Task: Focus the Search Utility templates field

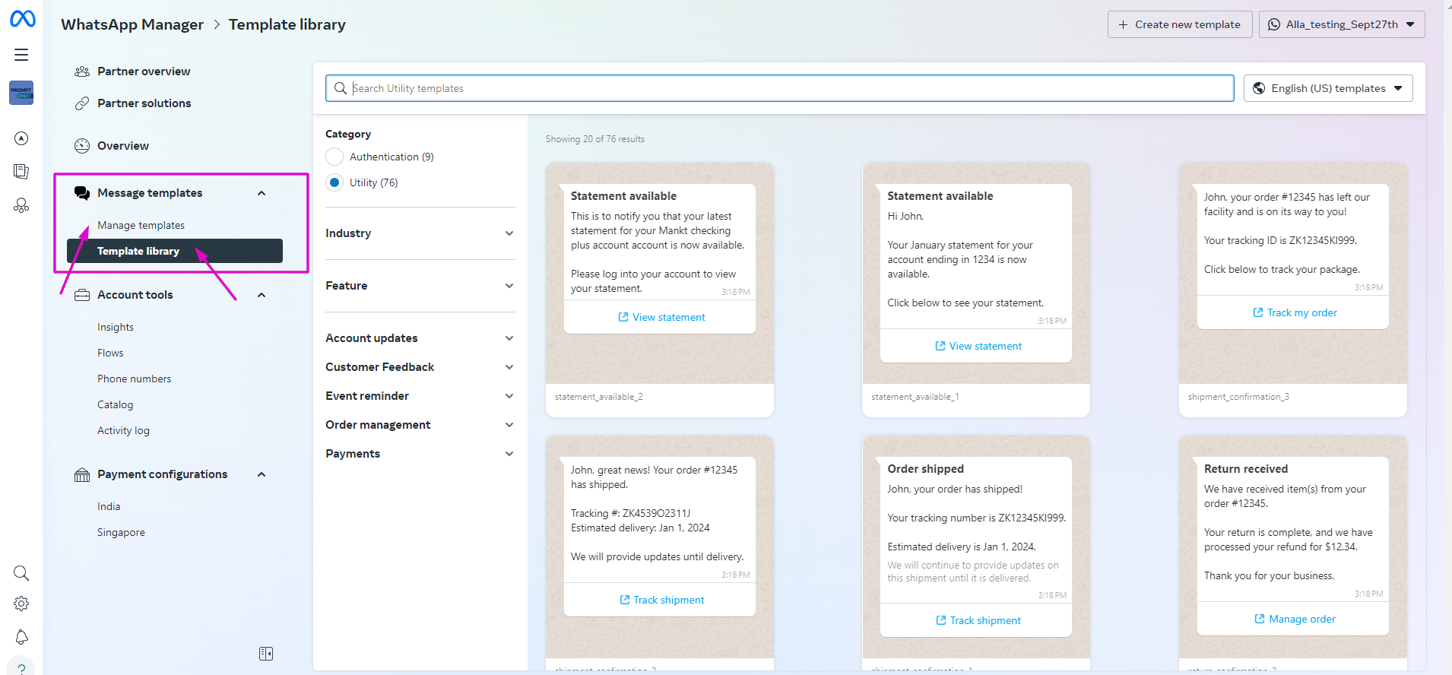Action: click(x=779, y=88)
